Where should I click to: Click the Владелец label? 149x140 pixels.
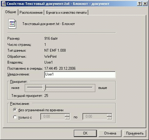[15, 62]
